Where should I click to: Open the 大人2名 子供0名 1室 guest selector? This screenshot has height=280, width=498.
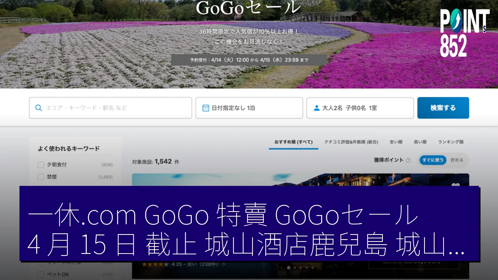360,108
